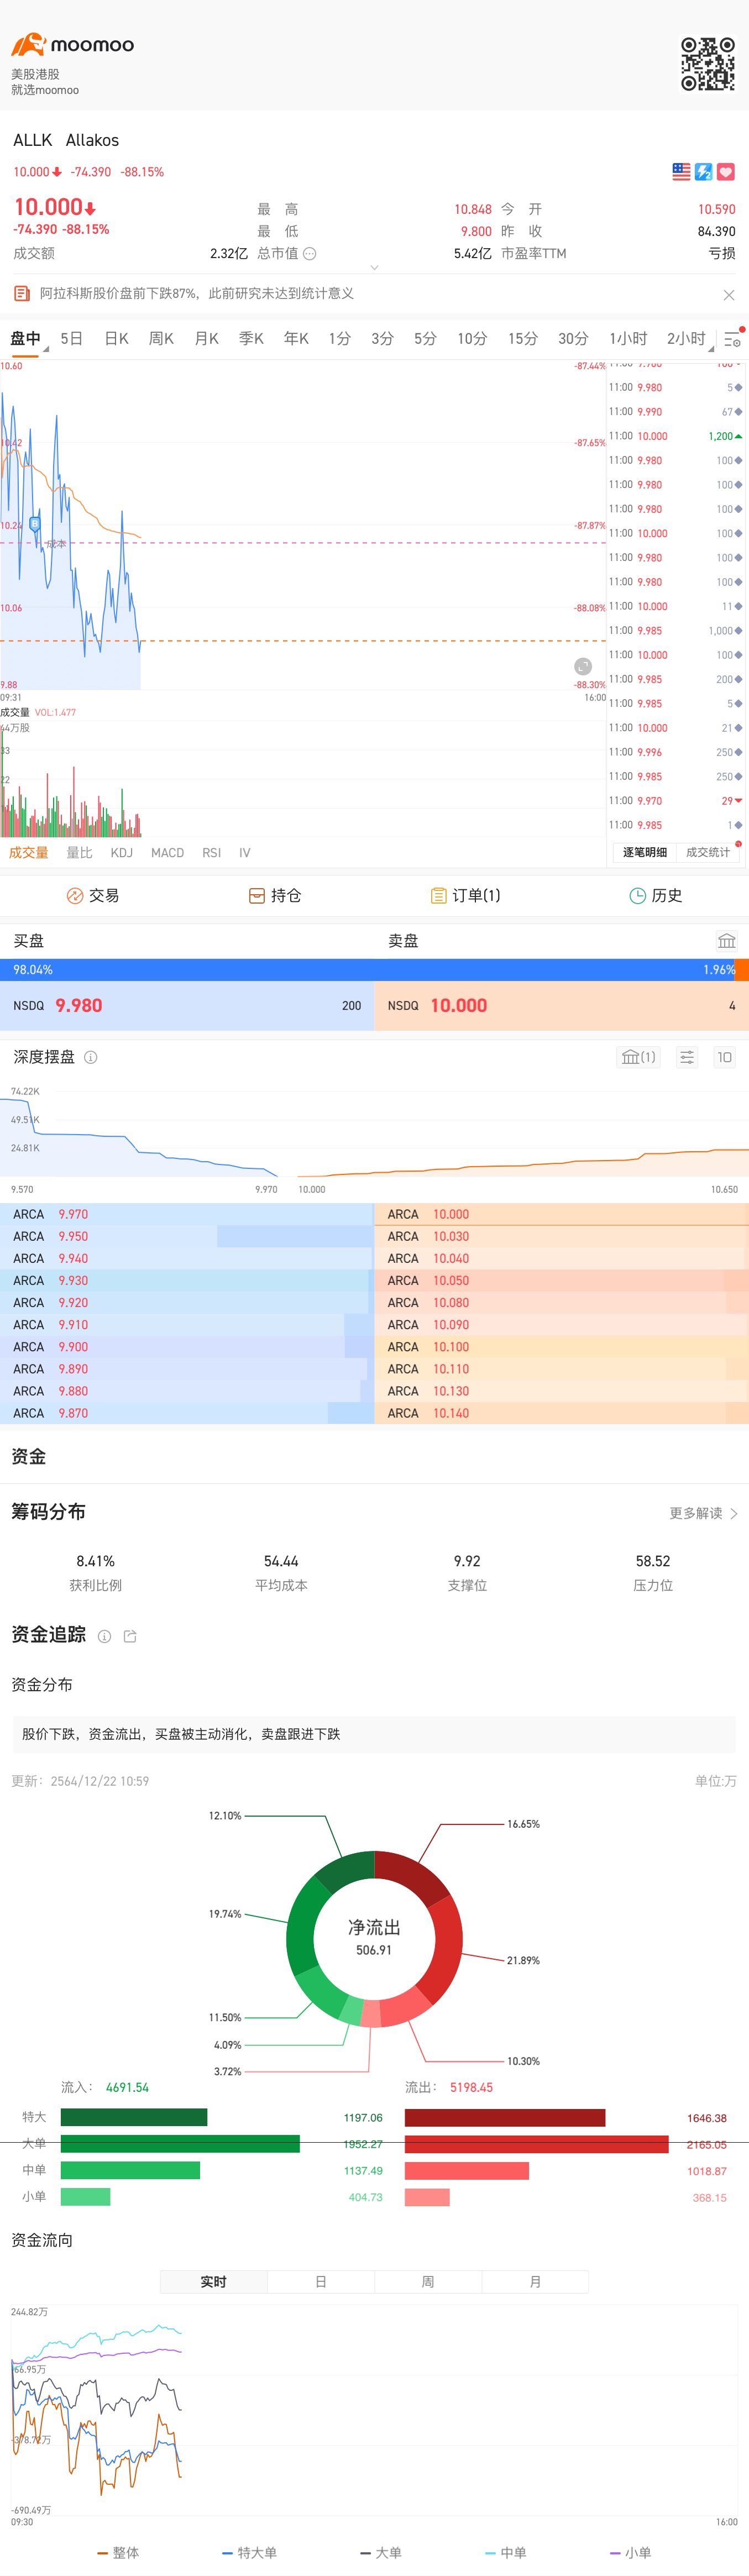
Task: Select the 成交量 indicator
Action: pyautogui.click(x=29, y=853)
